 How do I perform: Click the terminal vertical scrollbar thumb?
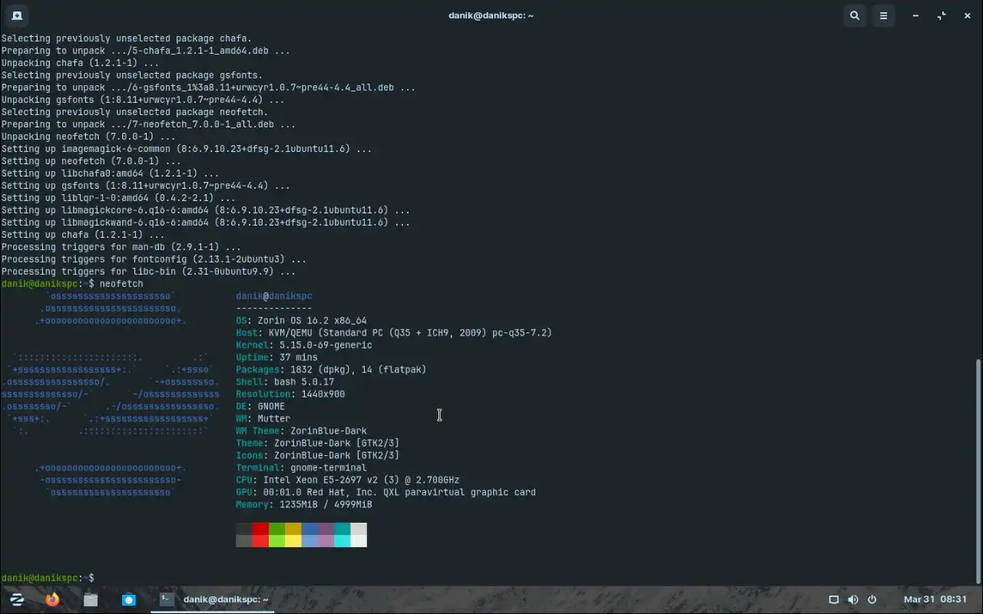tap(978, 471)
